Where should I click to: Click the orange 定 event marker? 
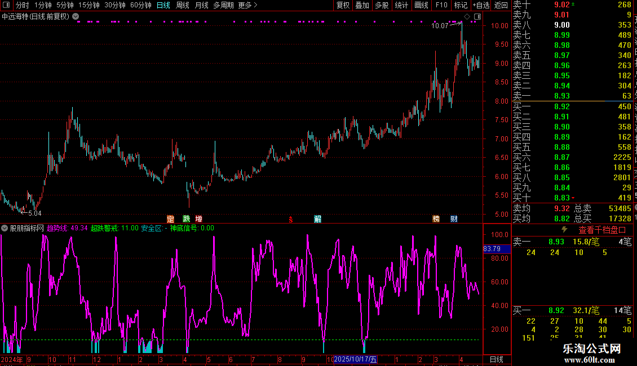click(170, 219)
